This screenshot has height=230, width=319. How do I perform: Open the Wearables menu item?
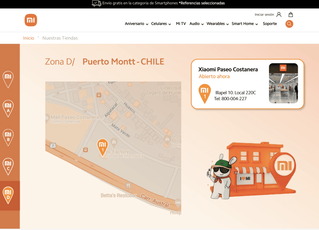click(216, 24)
